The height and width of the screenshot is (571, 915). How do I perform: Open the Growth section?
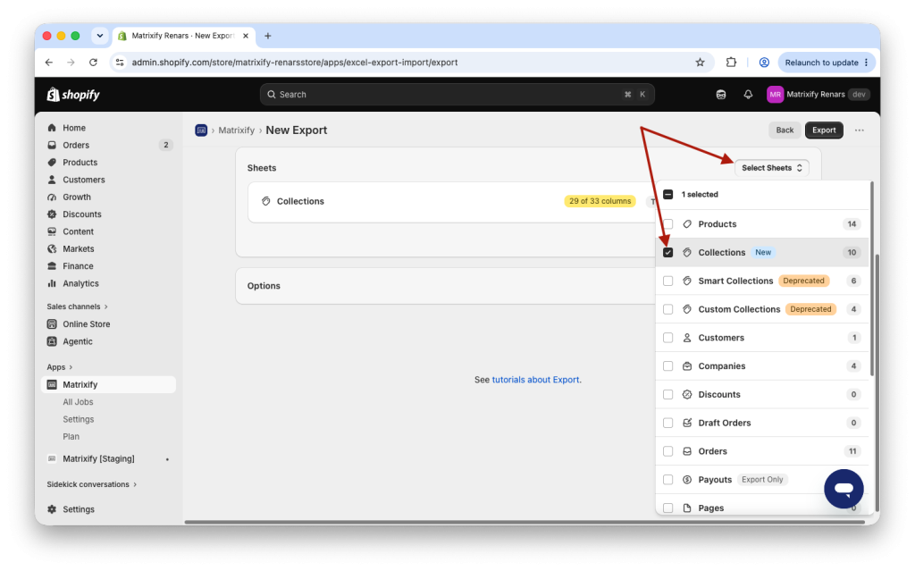coord(77,197)
